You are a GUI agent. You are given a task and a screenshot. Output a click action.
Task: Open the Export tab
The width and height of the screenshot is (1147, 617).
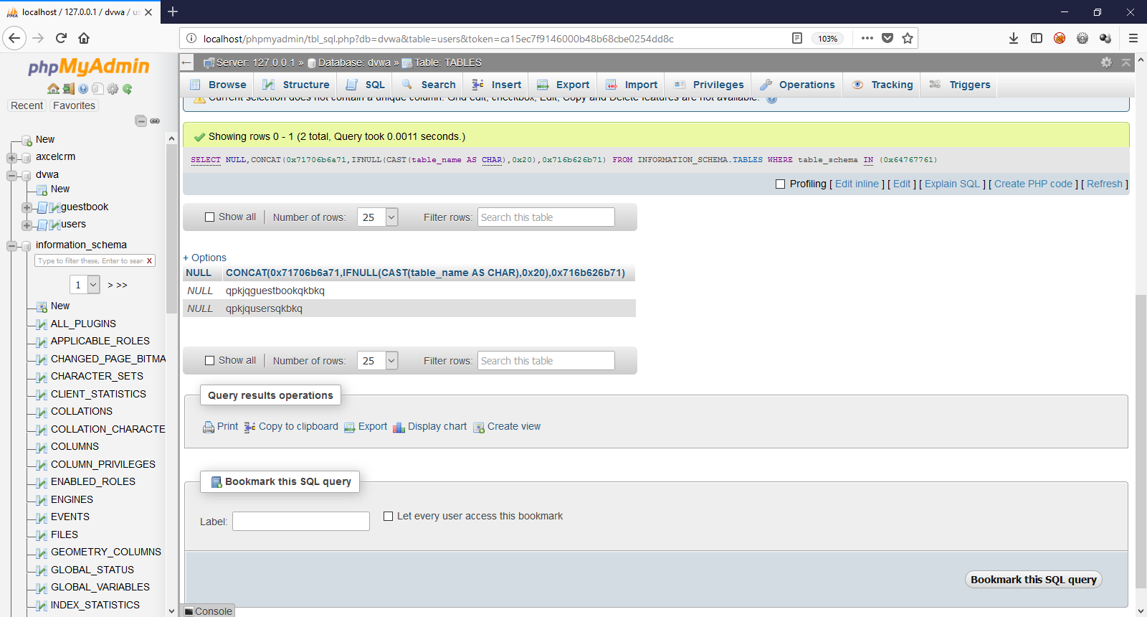coord(563,85)
